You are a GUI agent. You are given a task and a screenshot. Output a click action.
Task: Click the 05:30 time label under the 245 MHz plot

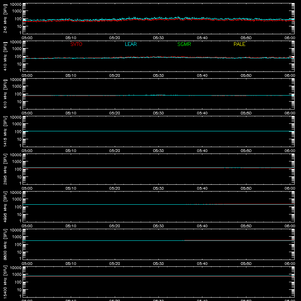pyautogui.click(x=158, y=38)
